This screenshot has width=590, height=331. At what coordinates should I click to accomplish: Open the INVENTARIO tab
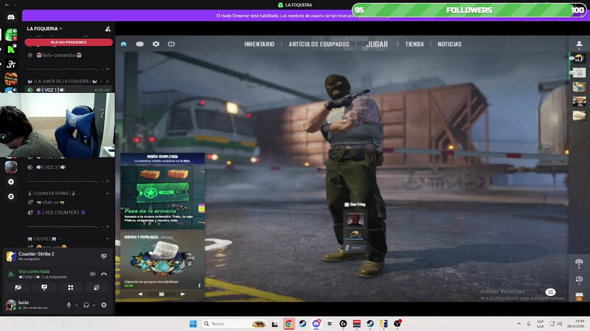[259, 44]
